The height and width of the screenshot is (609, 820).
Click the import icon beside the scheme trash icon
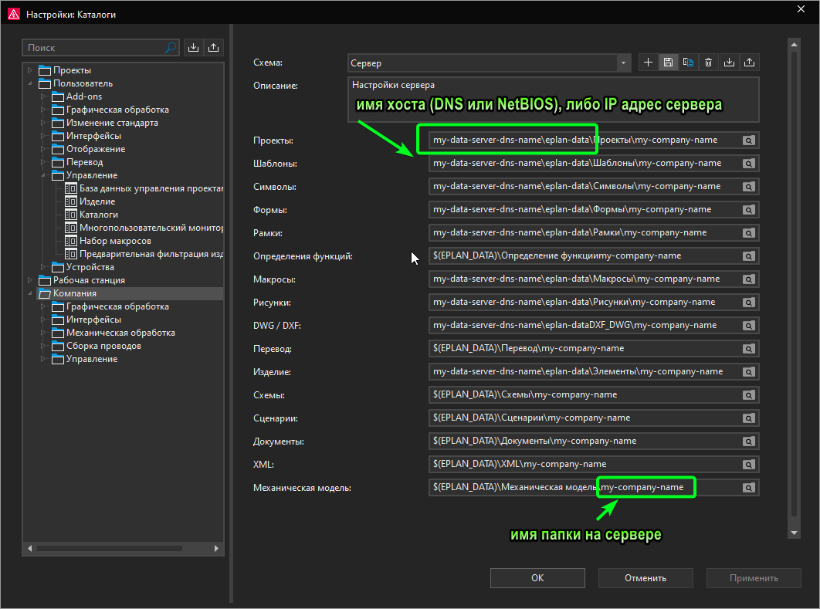tap(729, 63)
